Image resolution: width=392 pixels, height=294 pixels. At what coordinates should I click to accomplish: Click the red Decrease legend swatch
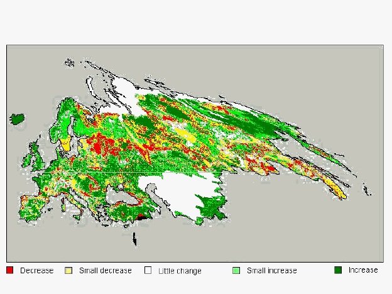click(10, 270)
